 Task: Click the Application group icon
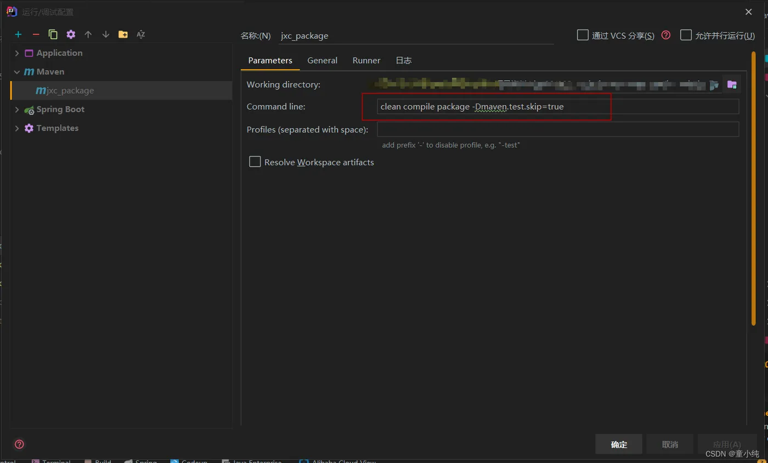click(29, 53)
